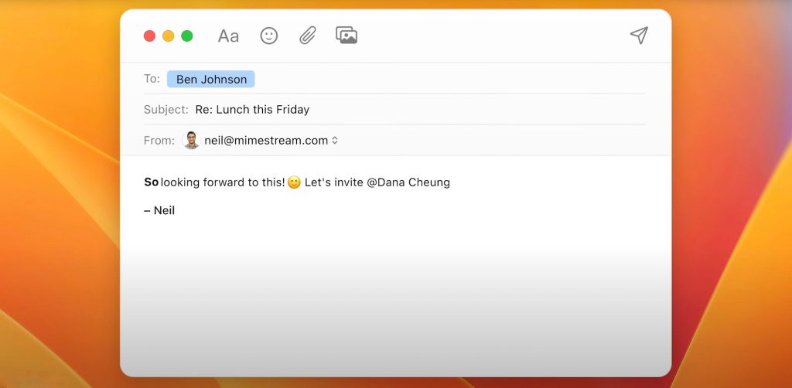The width and height of the screenshot is (792, 388).
Task: Maximize the compose window with the green button
Action: click(187, 36)
